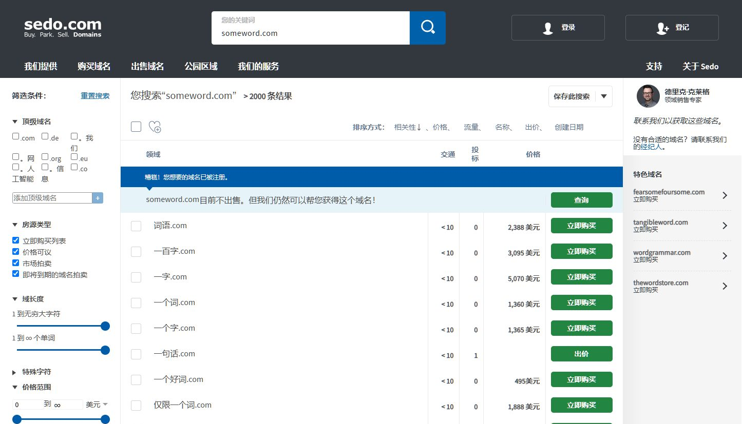Sort results by 流量

(x=471, y=127)
